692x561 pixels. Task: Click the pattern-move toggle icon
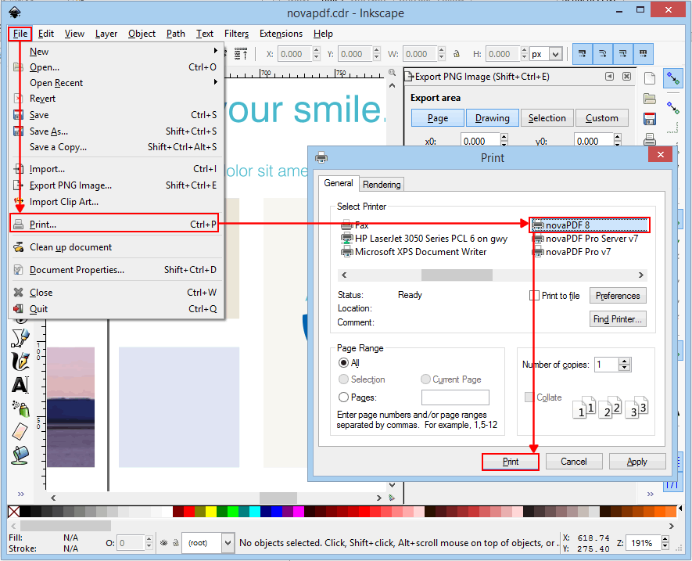pyautogui.click(x=643, y=54)
